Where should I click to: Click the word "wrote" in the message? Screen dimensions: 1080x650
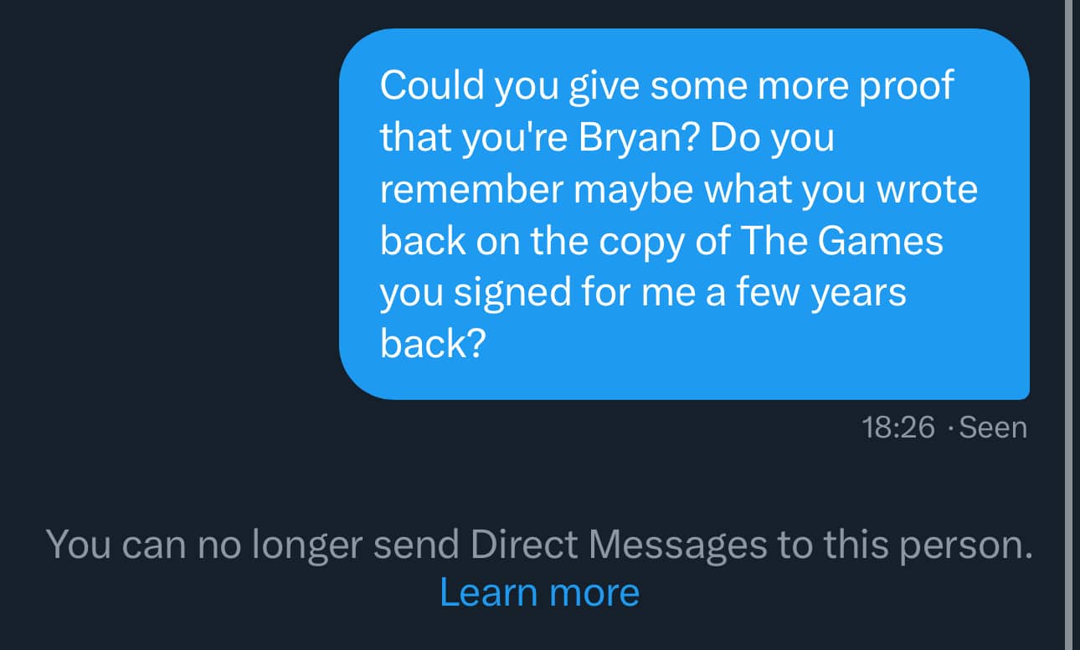pyautogui.click(x=927, y=189)
